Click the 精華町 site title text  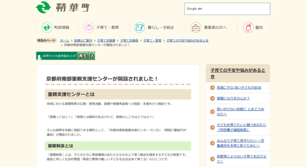click(73, 8)
